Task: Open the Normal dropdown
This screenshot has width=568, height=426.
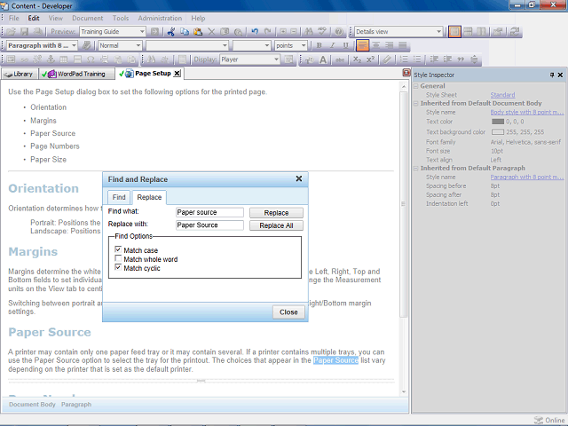Action: click(x=138, y=45)
